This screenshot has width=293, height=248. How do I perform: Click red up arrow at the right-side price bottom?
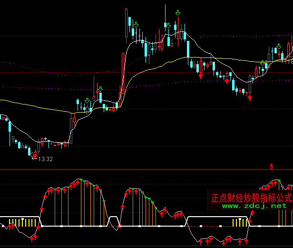[x=250, y=97]
